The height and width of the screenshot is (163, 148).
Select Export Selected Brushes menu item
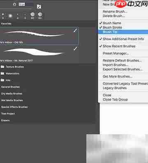click(x=123, y=69)
